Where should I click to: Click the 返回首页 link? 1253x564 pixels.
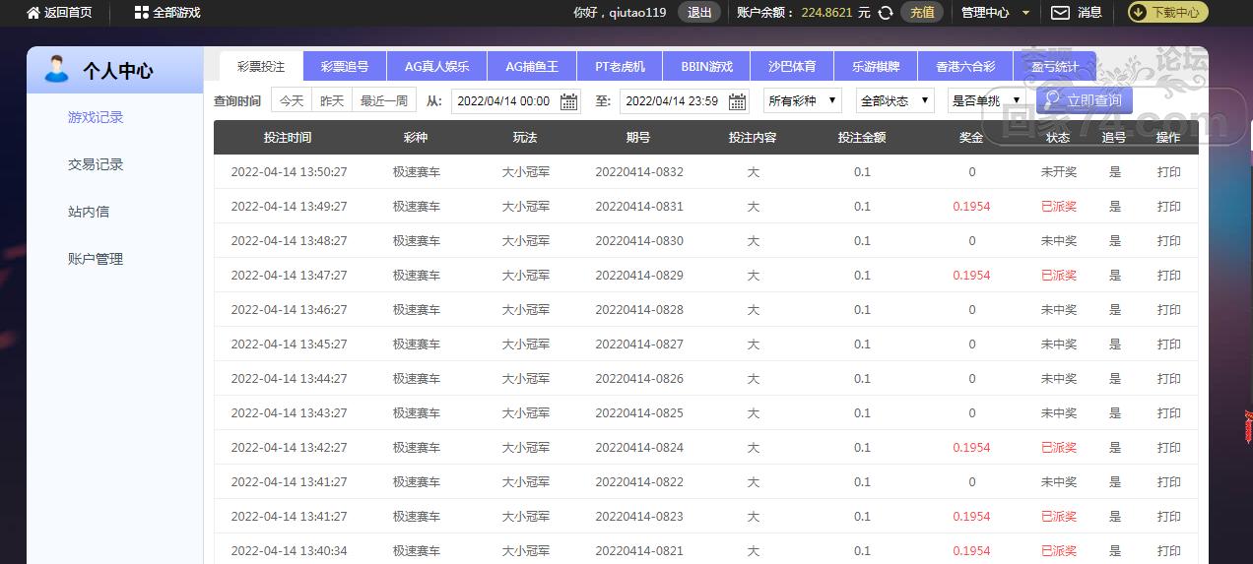pos(68,13)
